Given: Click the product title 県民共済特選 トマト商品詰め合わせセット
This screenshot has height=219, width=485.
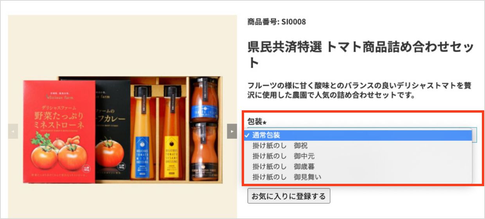Looking at the screenshot, I should pyautogui.click(x=361, y=55).
